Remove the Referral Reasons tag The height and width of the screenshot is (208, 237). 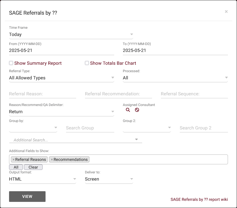14,160
